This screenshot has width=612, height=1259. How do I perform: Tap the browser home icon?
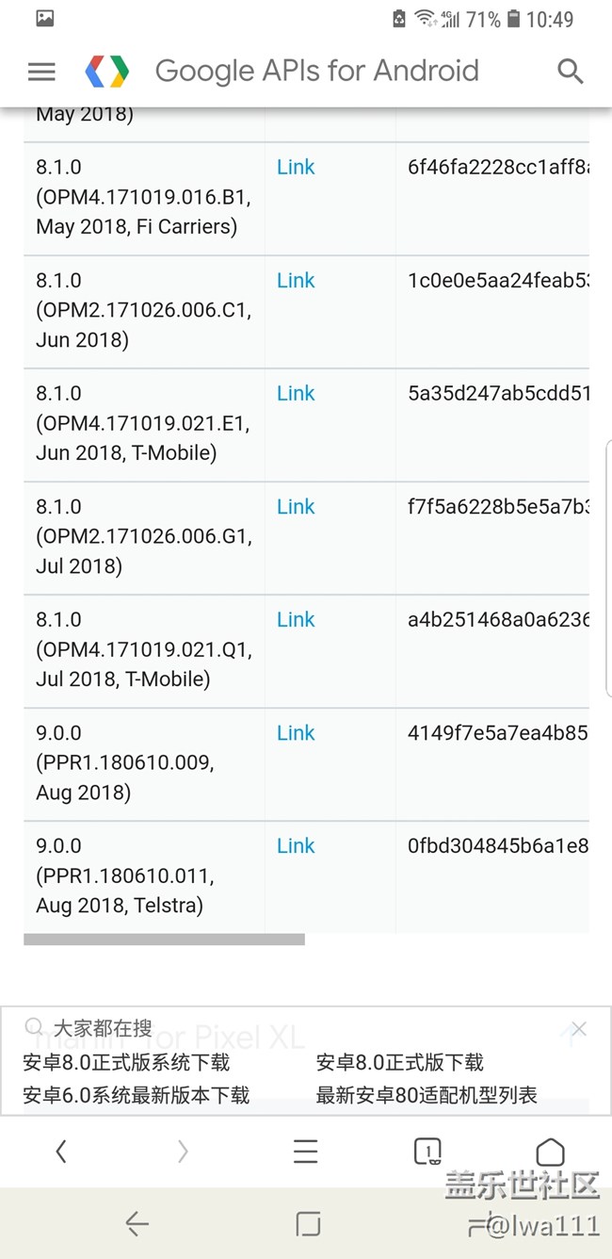[x=550, y=1151]
